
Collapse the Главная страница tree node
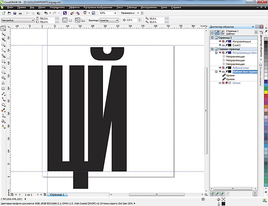point(212,49)
